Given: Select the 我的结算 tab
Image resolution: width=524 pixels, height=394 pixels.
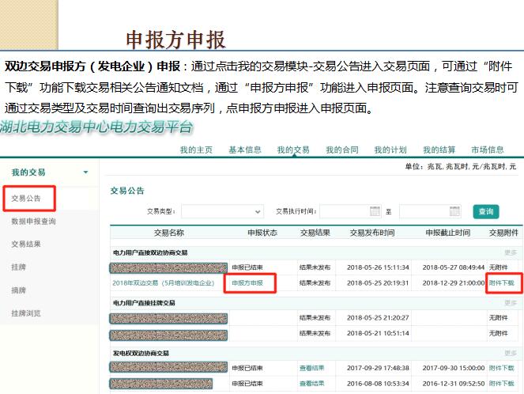Looking at the screenshot, I should 439,150.
